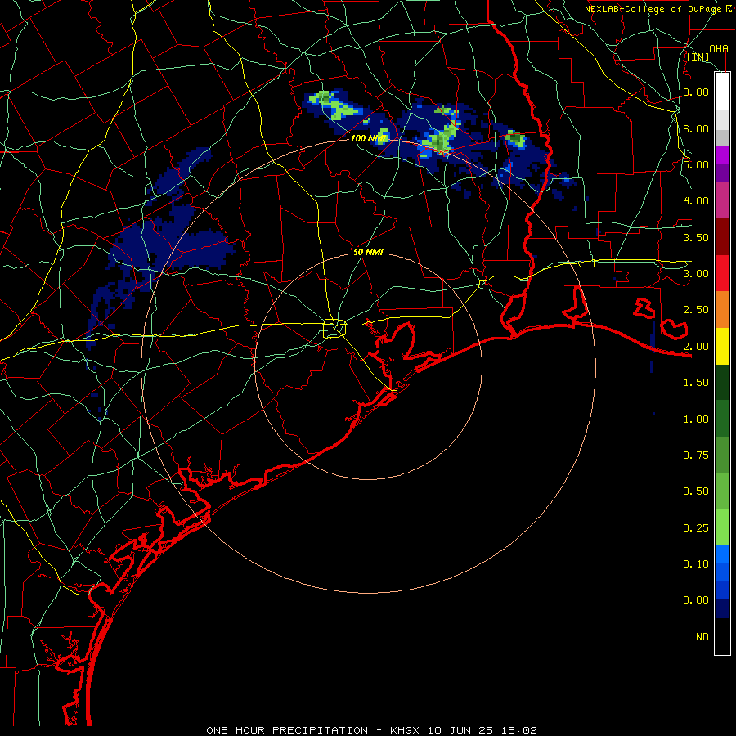Click the 'ND' no-data label
The width and height of the screenshot is (736, 736).
click(702, 637)
